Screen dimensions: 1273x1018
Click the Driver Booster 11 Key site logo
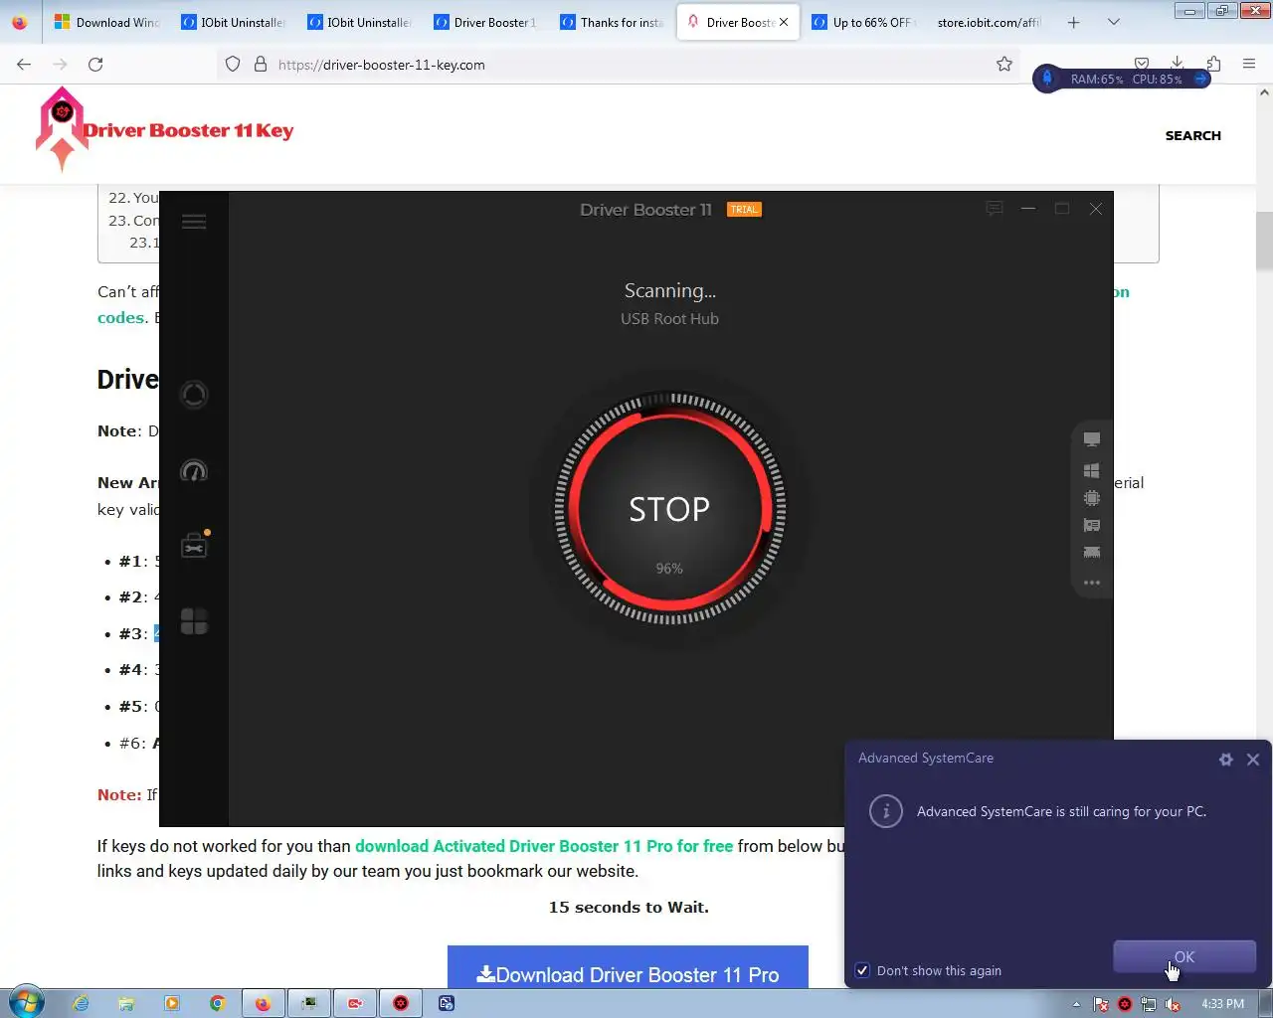click(x=164, y=130)
